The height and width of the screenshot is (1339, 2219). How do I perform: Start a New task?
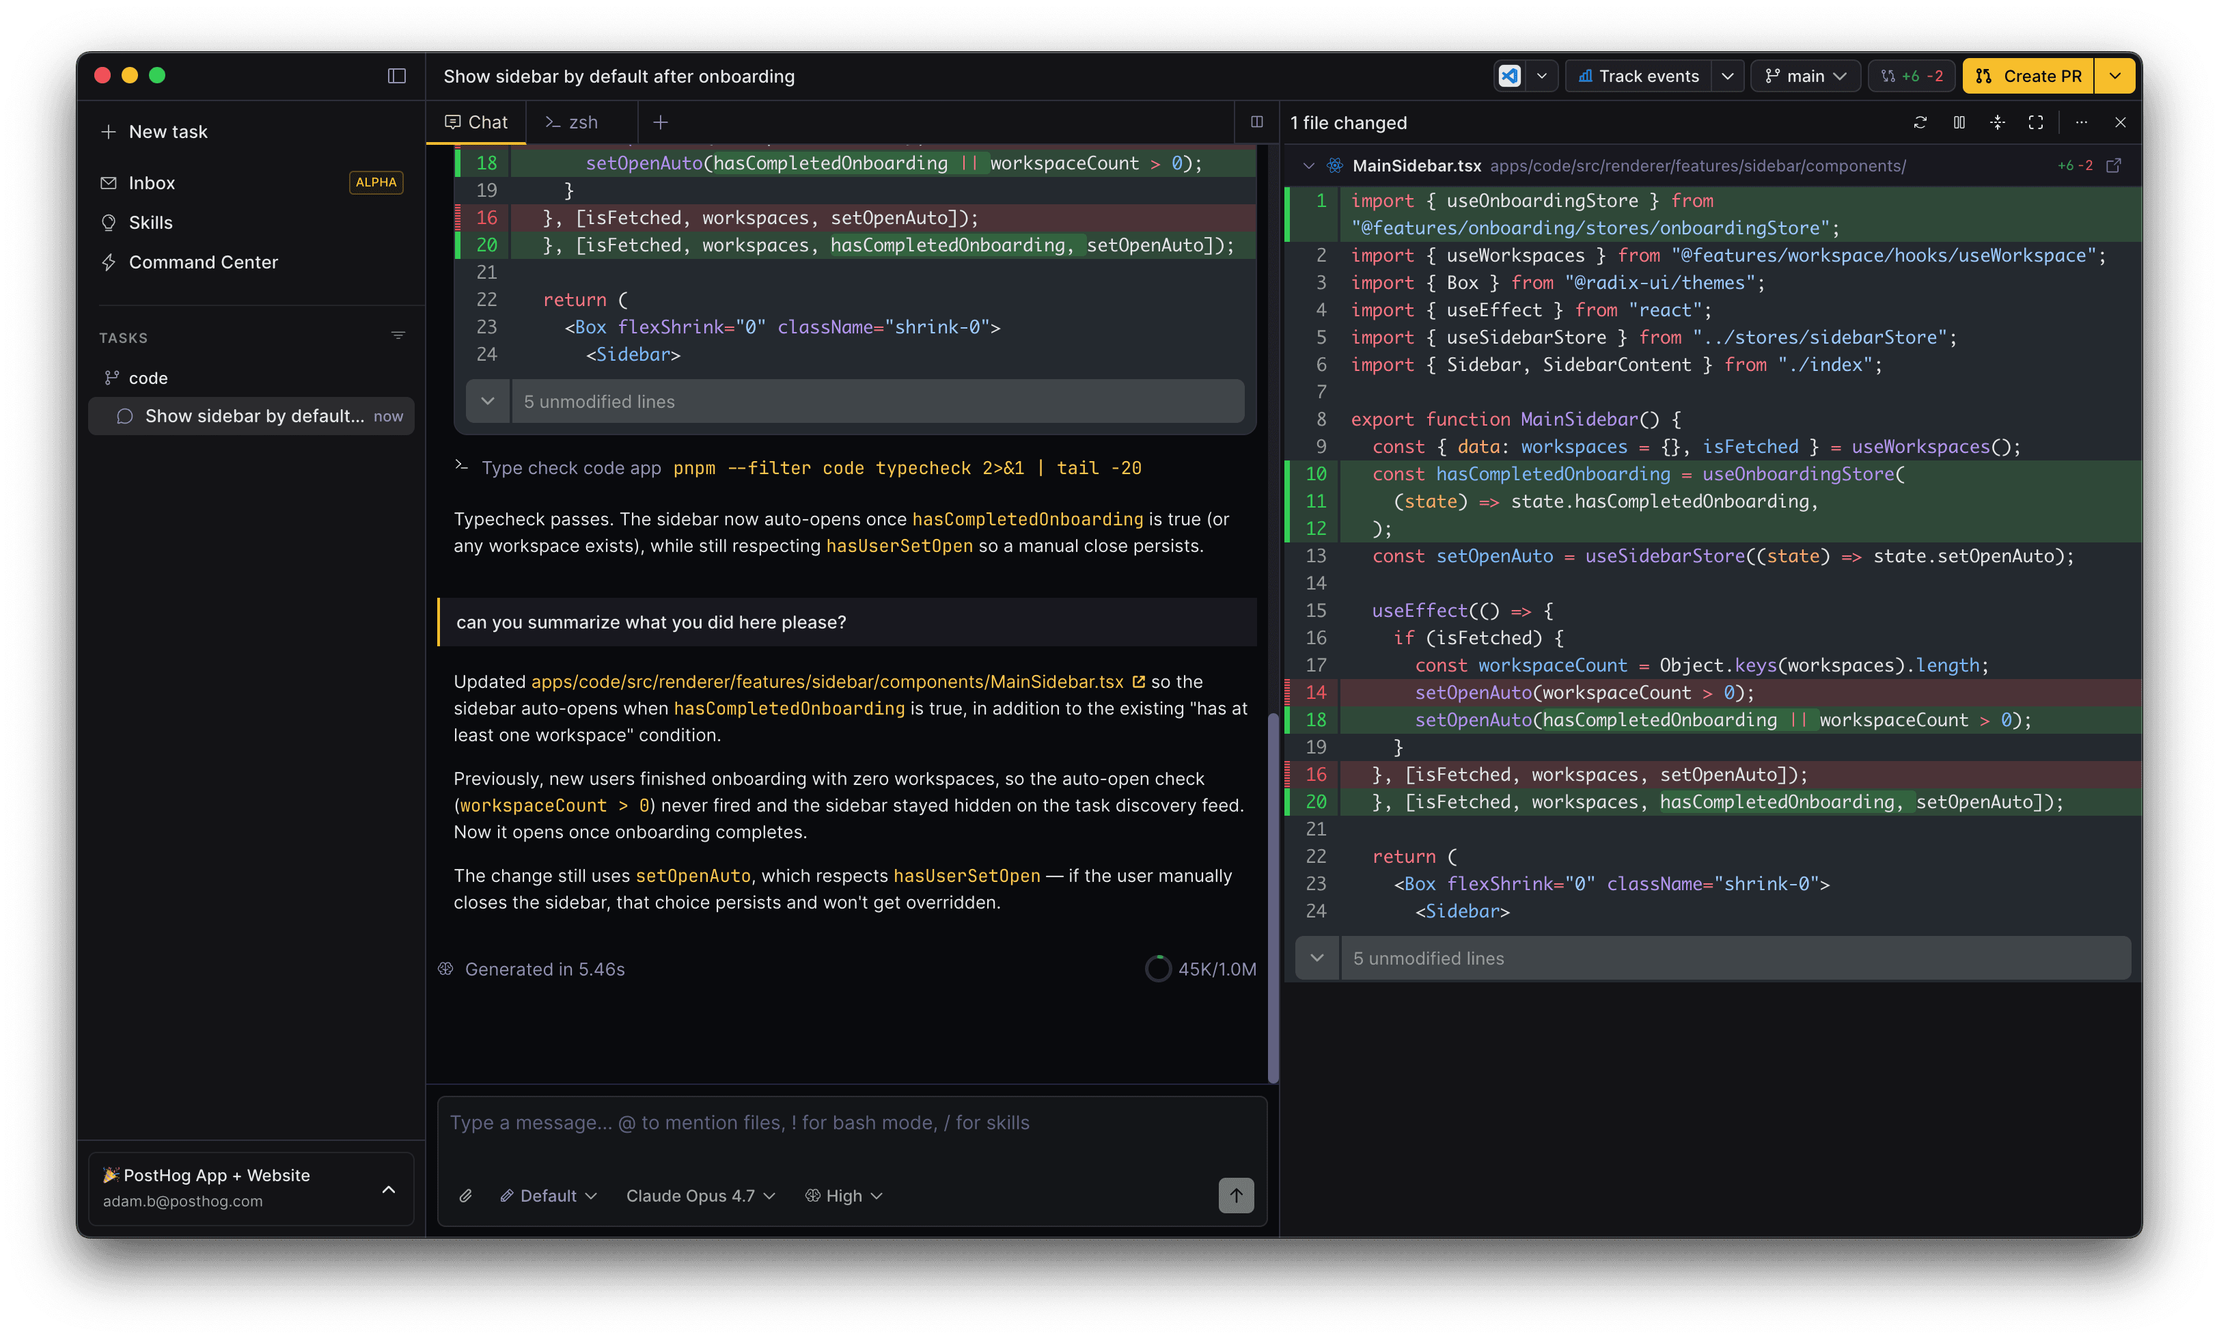pyautogui.click(x=155, y=131)
